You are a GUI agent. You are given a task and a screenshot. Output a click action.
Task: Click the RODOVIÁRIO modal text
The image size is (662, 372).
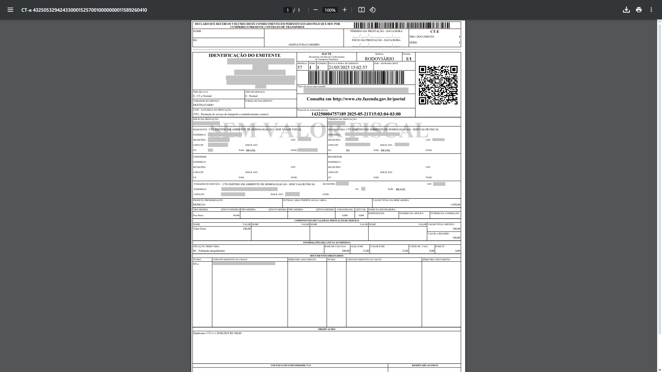click(x=379, y=59)
